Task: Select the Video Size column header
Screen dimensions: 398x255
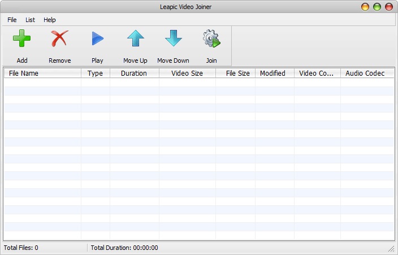Action: point(187,74)
